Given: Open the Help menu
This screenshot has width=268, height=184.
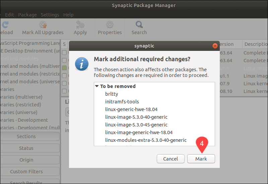Looking at the screenshot, I should pyautogui.click(x=68, y=15).
